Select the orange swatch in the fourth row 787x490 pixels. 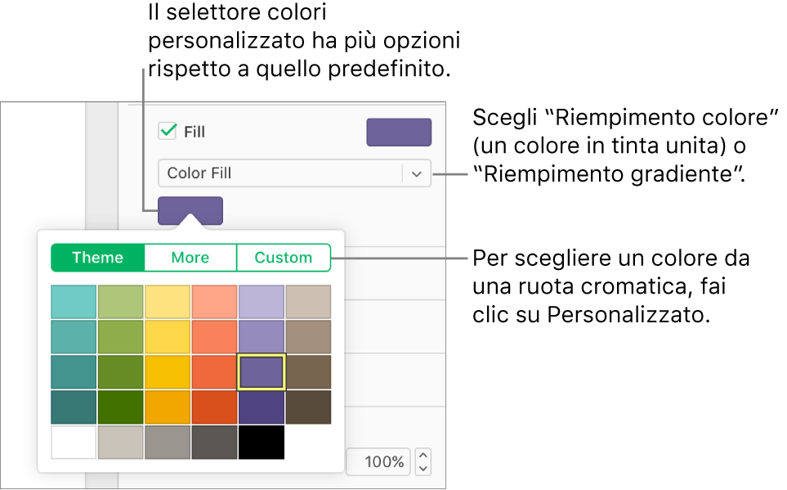168,407
